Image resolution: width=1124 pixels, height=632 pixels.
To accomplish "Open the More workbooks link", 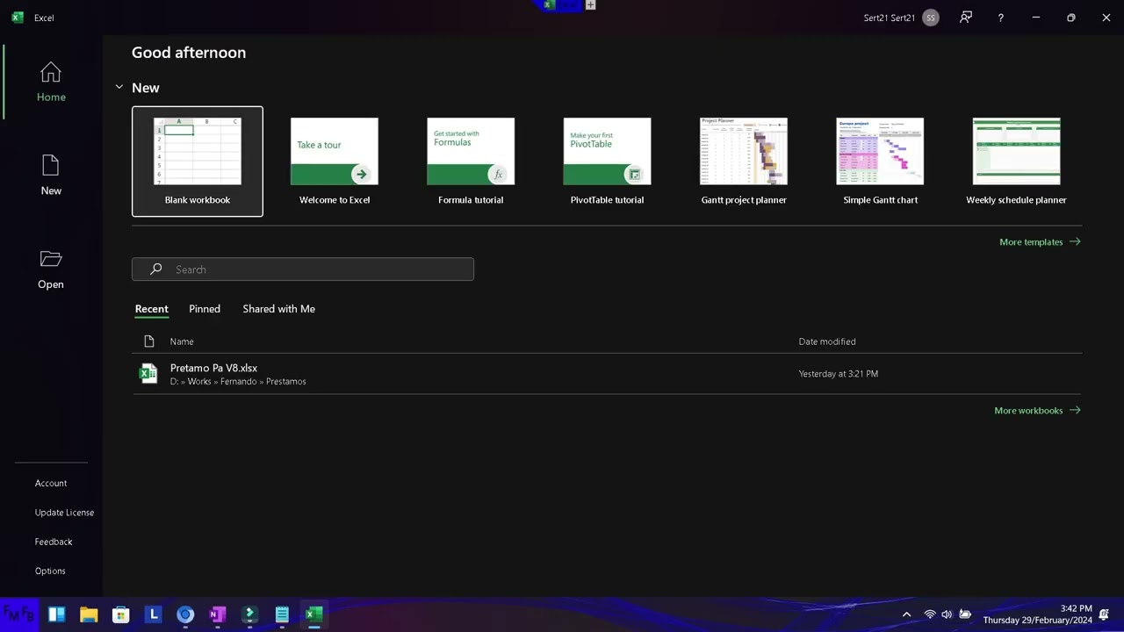I will tap(1037, 411).
